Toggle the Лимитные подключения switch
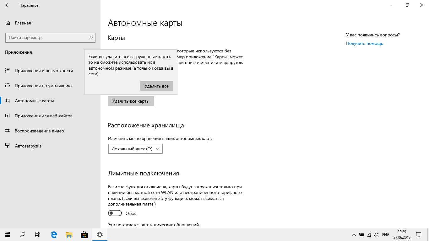The height and width of the screenshot is (241, 429). [x=115, y=213]
